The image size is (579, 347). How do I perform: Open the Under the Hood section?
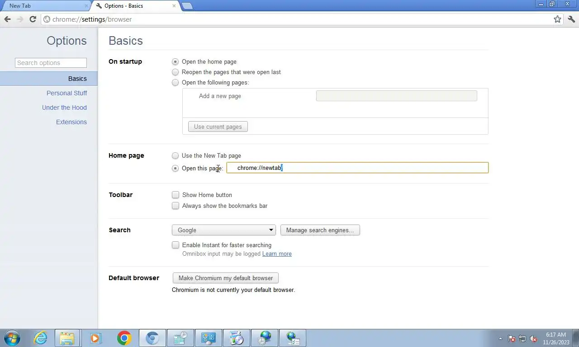[x=64, y=108]
